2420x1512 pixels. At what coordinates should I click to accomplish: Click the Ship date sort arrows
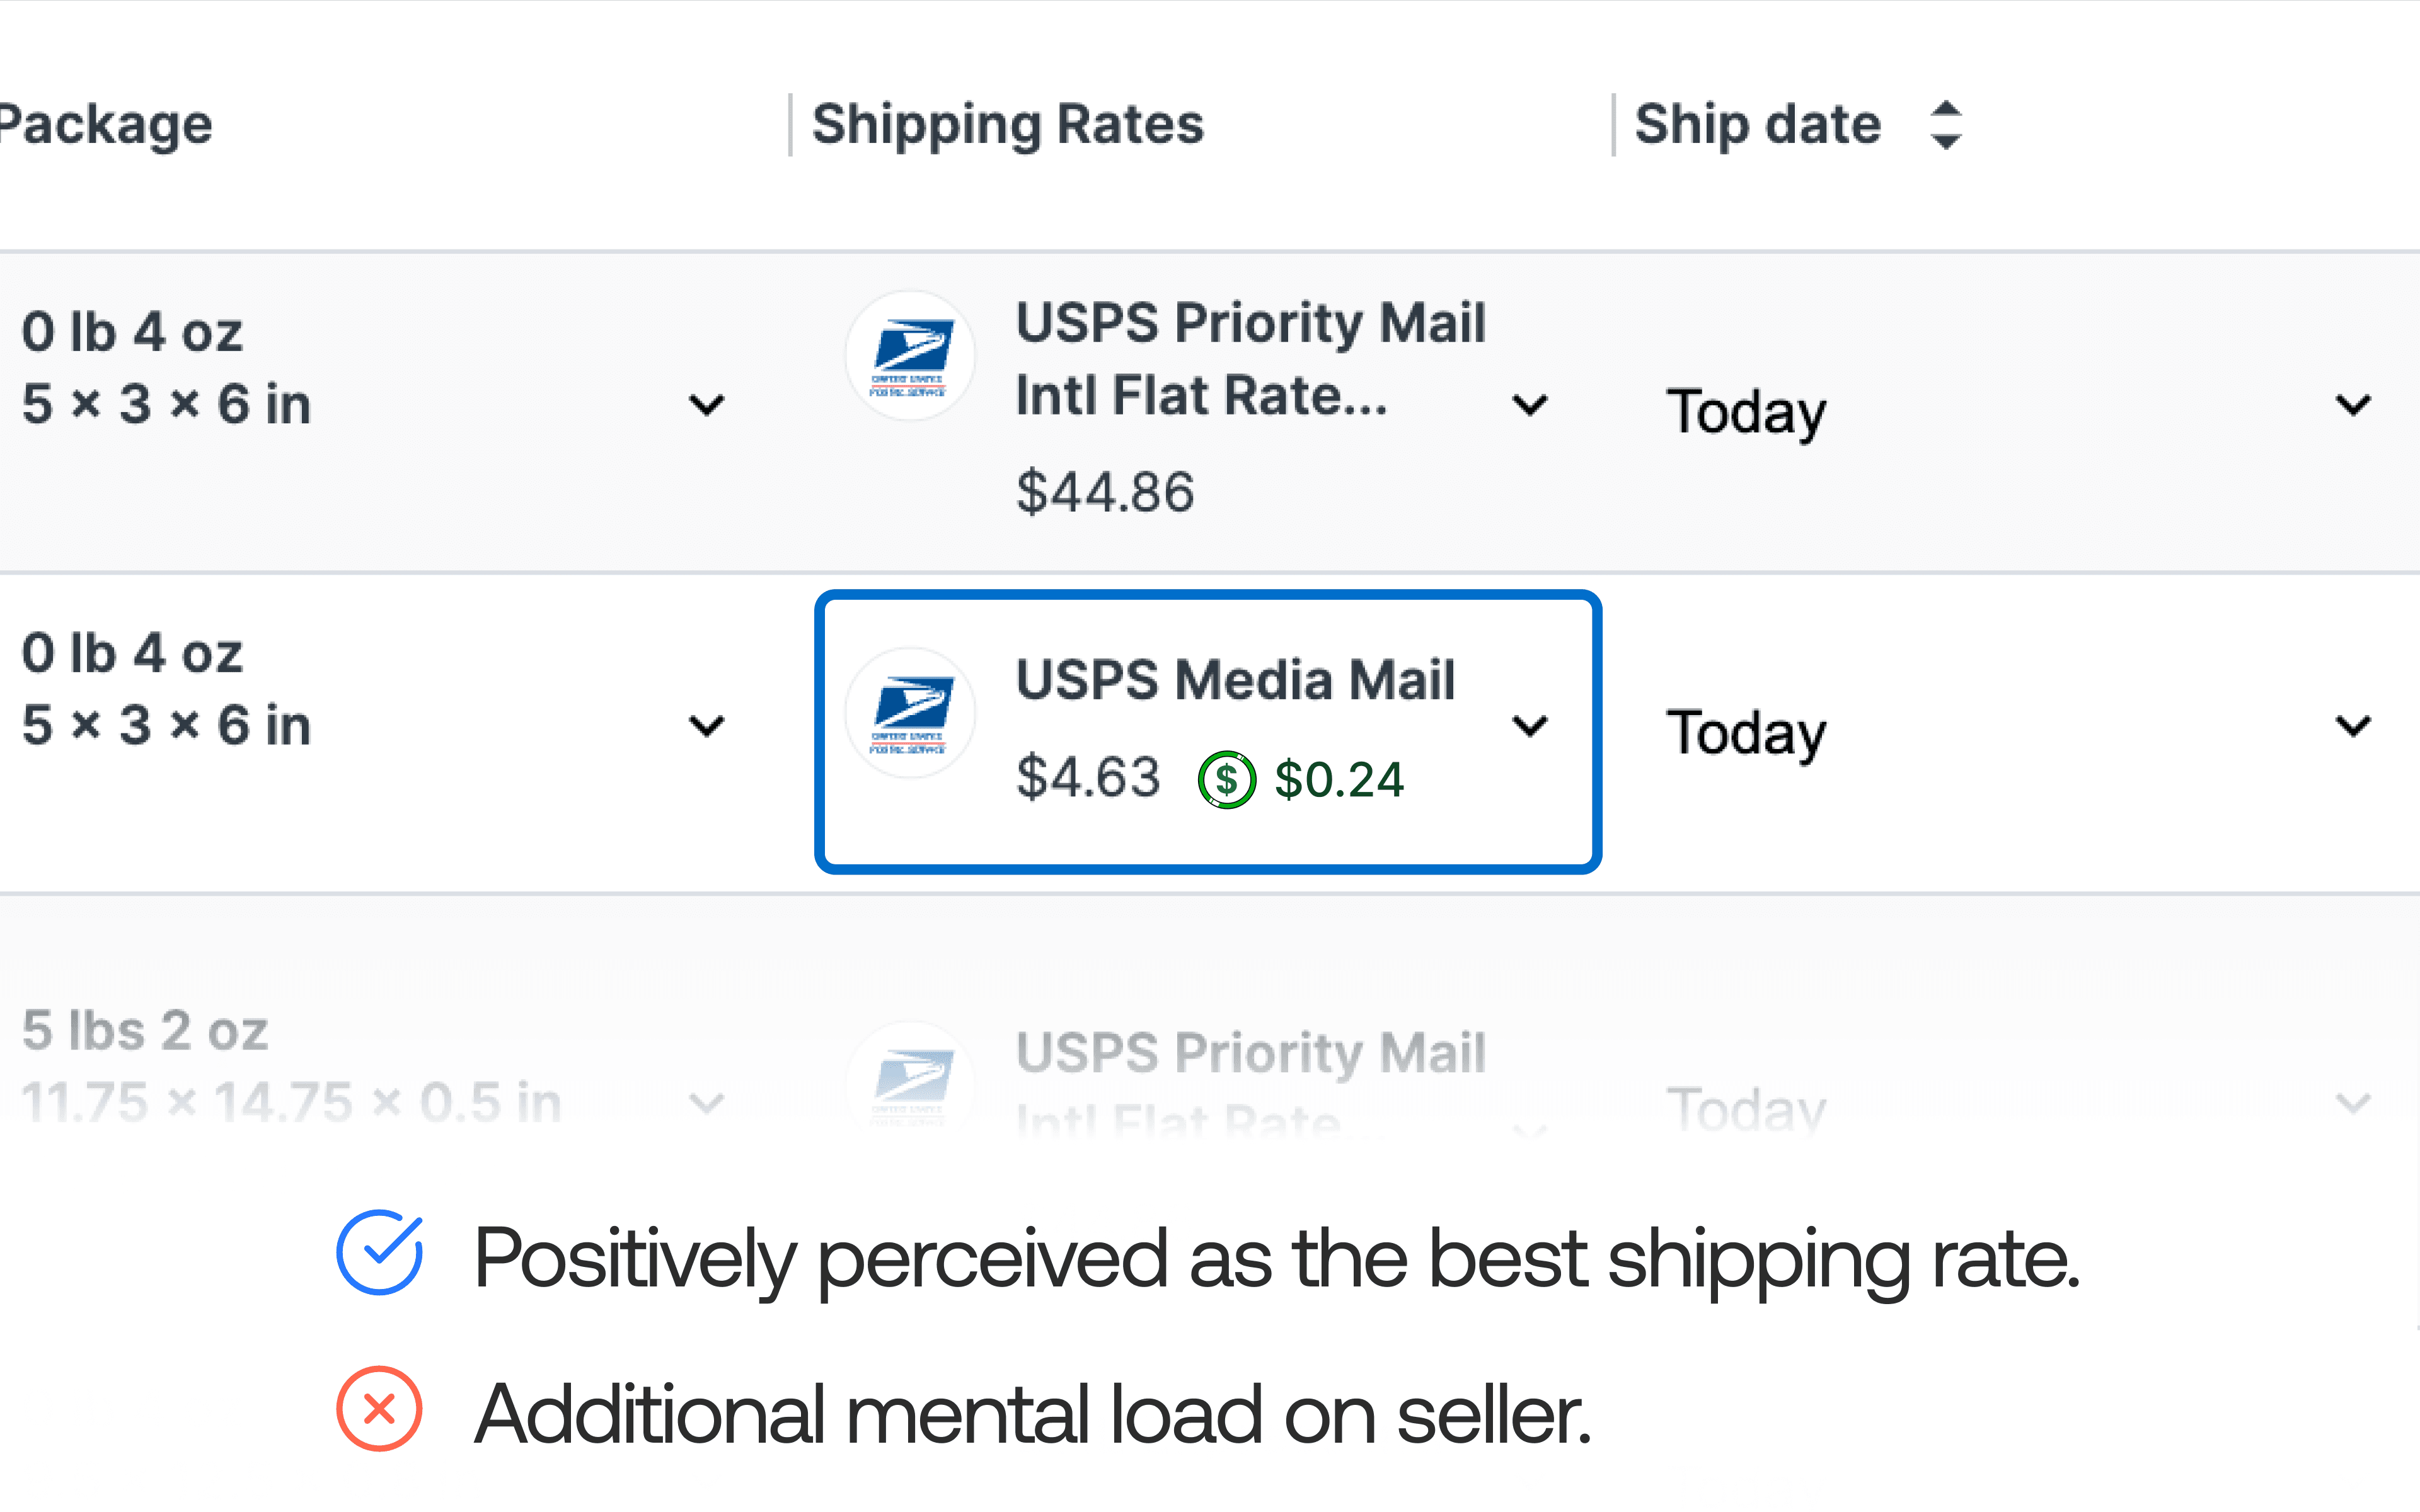1945,125
